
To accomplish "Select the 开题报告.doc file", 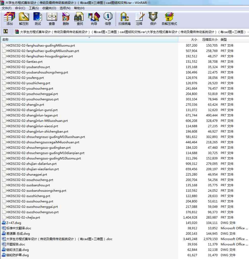I will [x=16, y=244].
